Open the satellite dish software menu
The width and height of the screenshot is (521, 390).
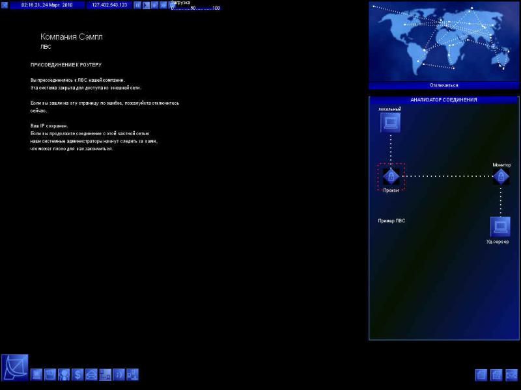tap(14, 368)
